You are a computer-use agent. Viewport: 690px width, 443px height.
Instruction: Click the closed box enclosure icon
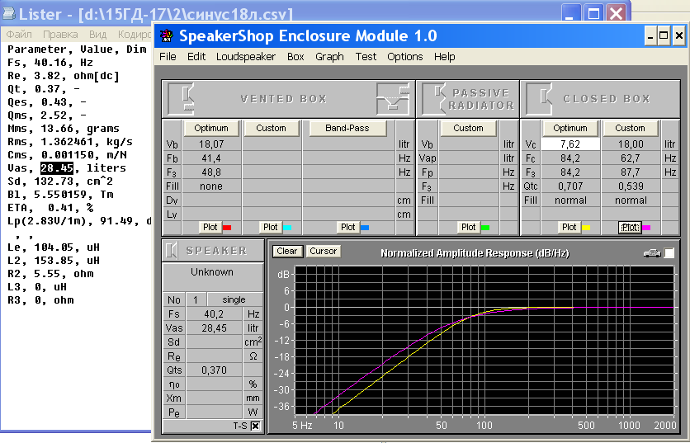(539, 99)
